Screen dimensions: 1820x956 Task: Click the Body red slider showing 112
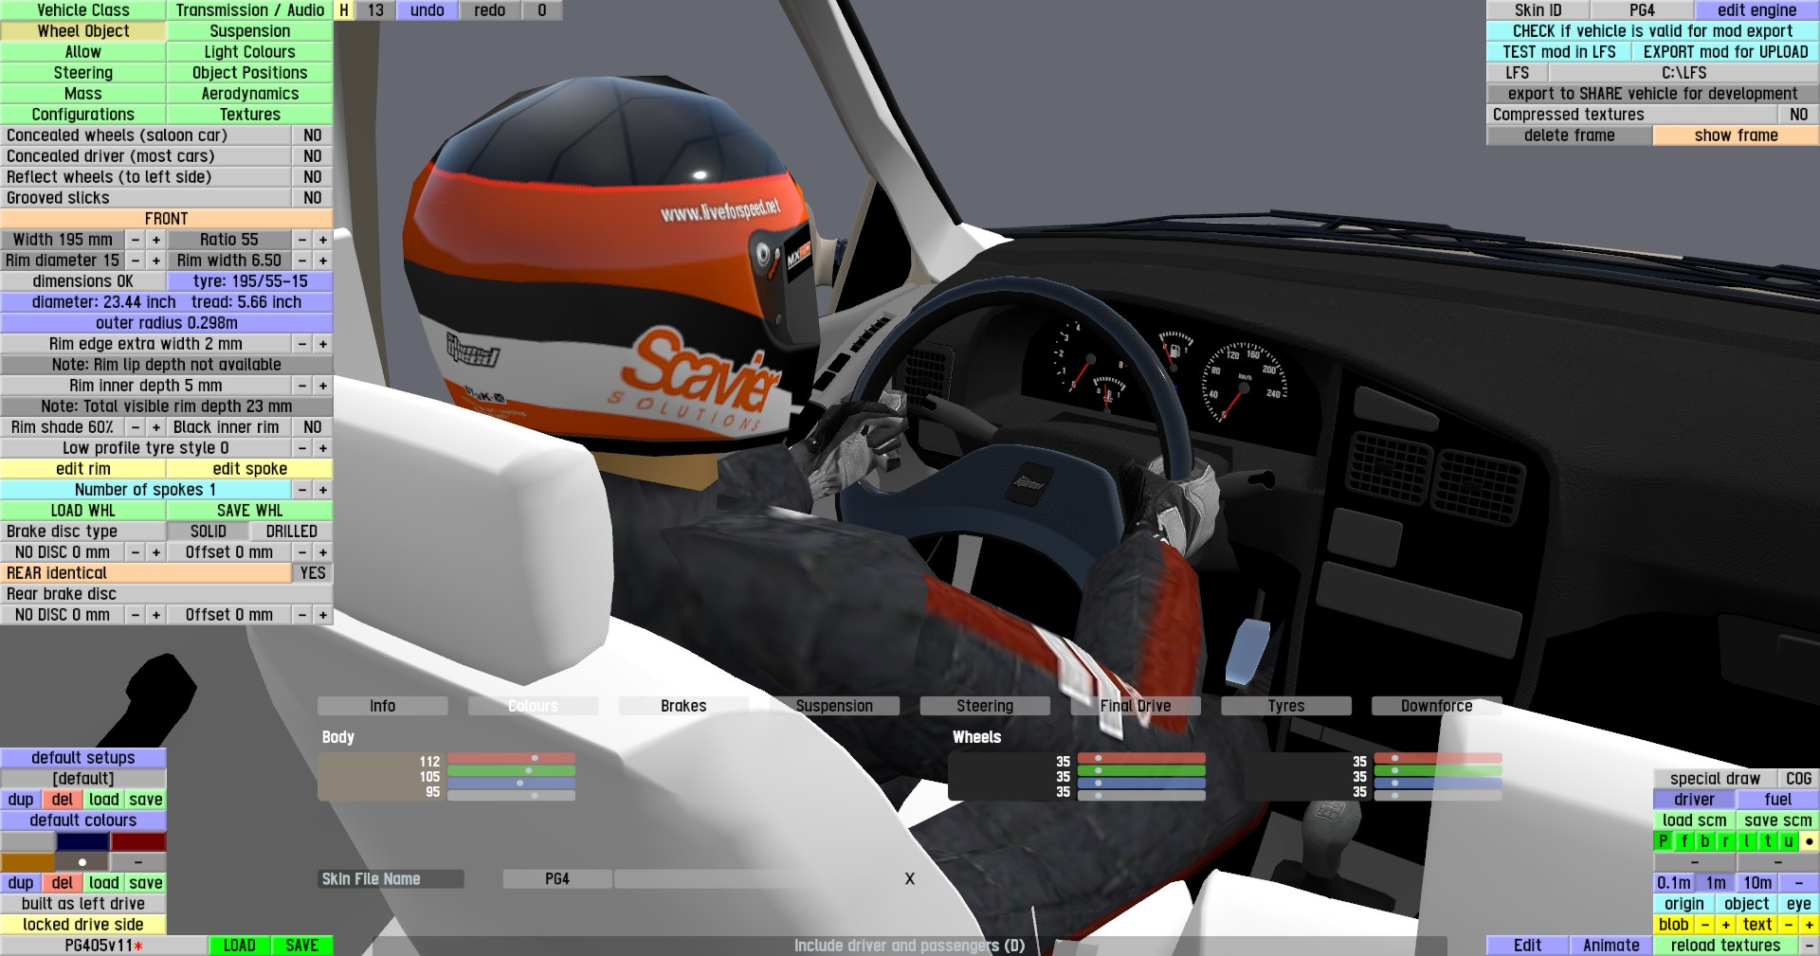tap(512, 759)
